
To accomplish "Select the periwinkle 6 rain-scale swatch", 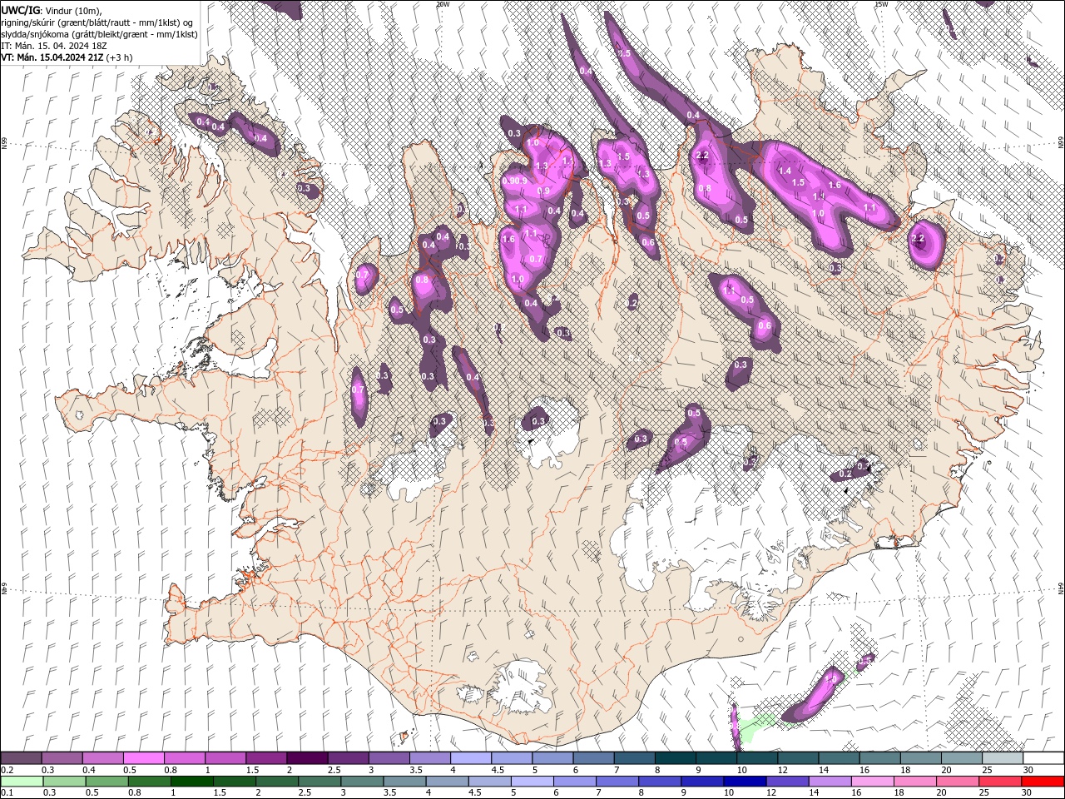I will (x=574, y=782).
